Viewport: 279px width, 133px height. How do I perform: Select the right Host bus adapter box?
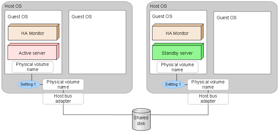(x=208, y=98)
